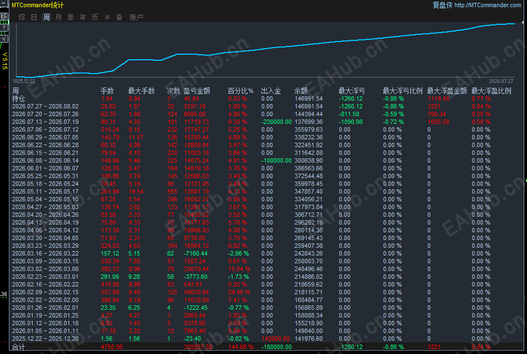Click balance value 355979.63
The height and width of the screenshot is (354, 527).
(308, 129)
